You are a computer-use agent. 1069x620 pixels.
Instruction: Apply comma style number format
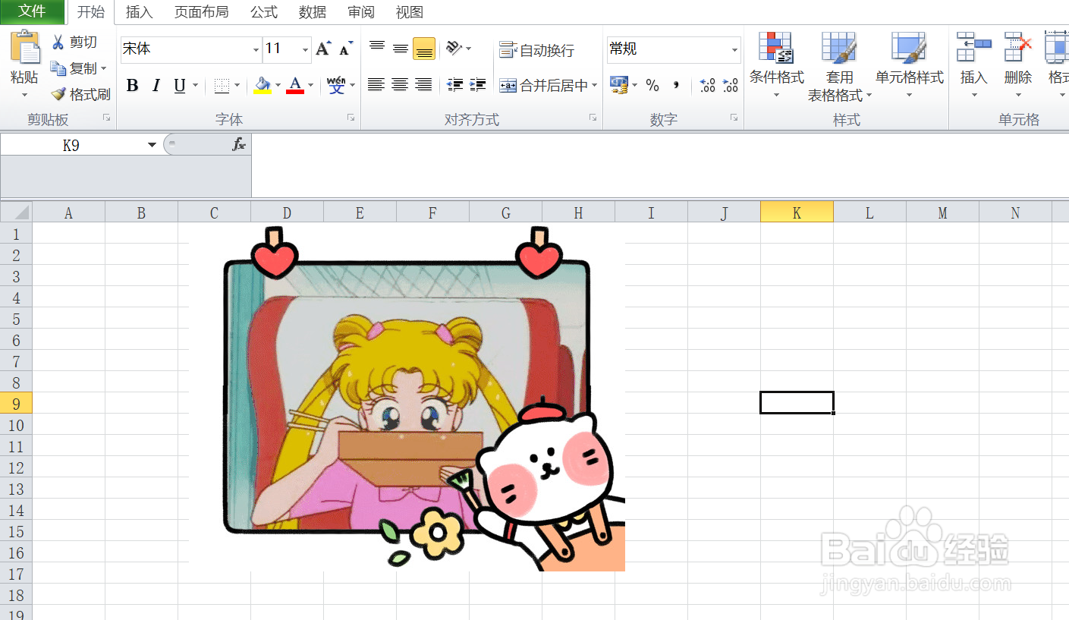point(675,85)
